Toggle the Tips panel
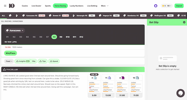 click(42, 61)
